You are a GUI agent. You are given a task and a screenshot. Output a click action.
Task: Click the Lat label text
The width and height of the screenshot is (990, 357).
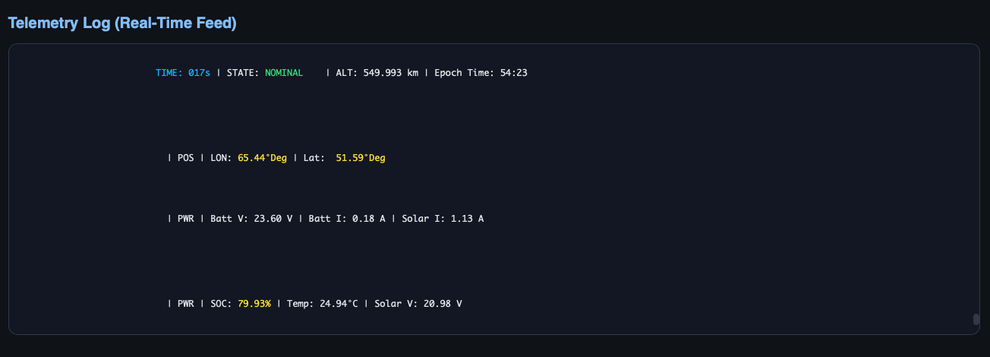[x=314, y=158]
